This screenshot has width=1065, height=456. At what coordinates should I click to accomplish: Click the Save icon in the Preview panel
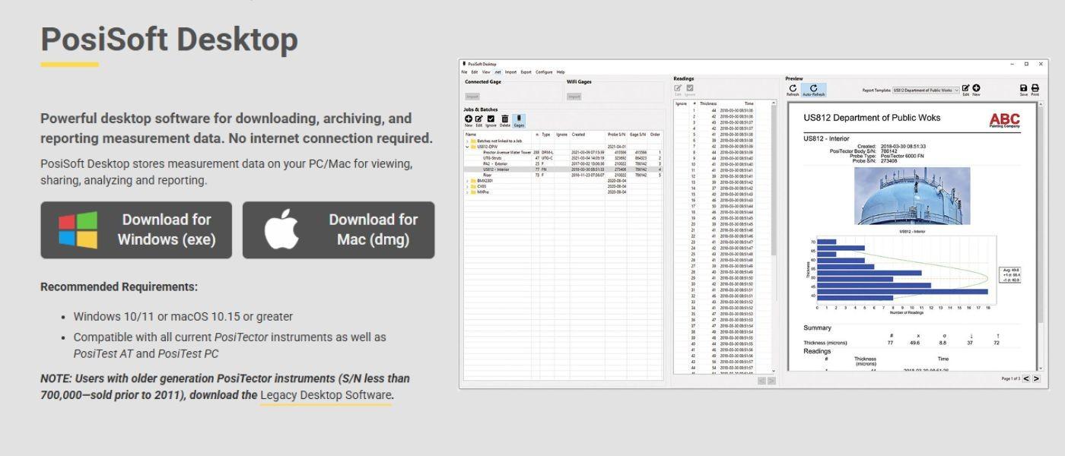click(x=1024, y=87)
